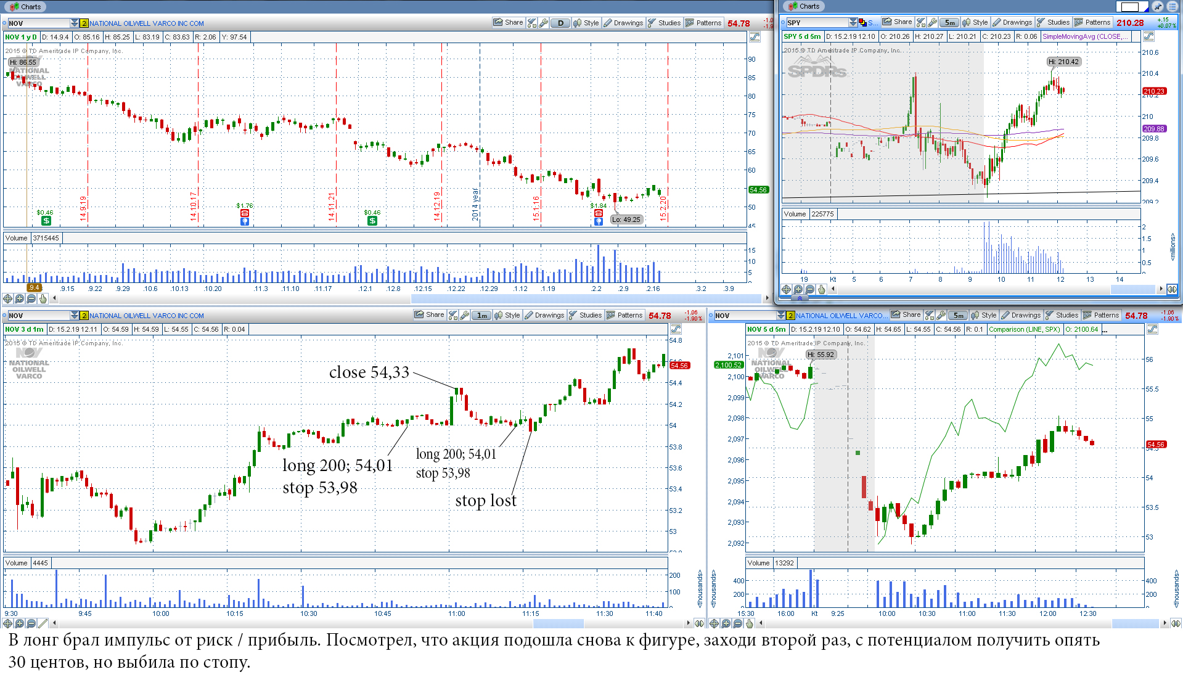Click the first $0.46 dividend marker icon

[46, 221]
